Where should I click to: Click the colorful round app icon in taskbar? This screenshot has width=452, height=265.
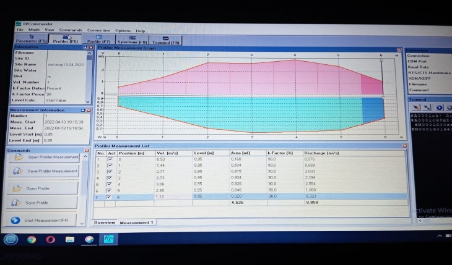89,240
